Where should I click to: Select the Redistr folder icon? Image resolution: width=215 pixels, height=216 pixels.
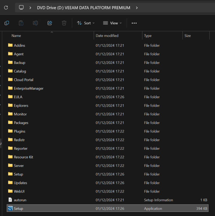[x=10, y=140]
